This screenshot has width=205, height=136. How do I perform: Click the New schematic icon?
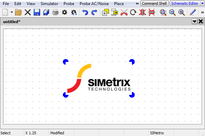pos(5,13)
